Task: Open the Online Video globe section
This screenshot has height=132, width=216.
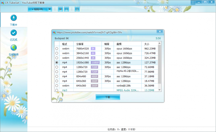Action: 13,50
